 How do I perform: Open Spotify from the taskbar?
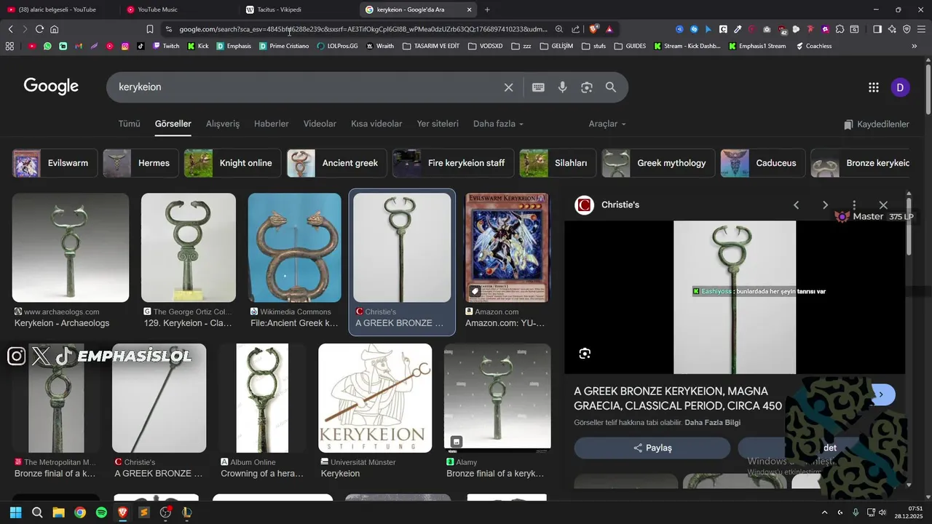101,512
